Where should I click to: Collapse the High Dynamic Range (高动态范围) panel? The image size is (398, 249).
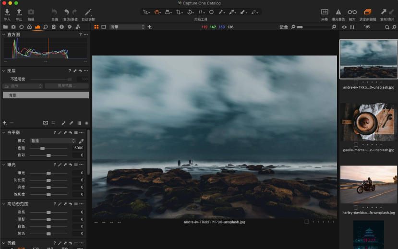pyautogui.click(x=3, y=203)
